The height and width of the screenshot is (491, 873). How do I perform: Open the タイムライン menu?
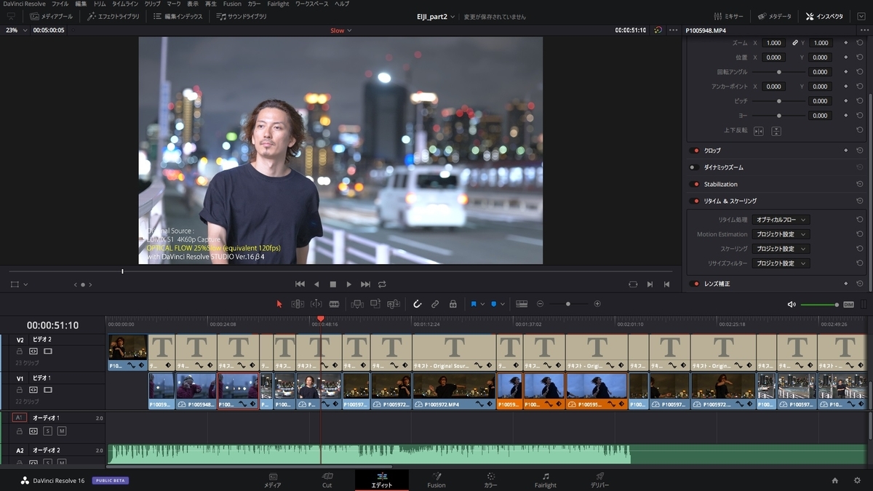125,4
